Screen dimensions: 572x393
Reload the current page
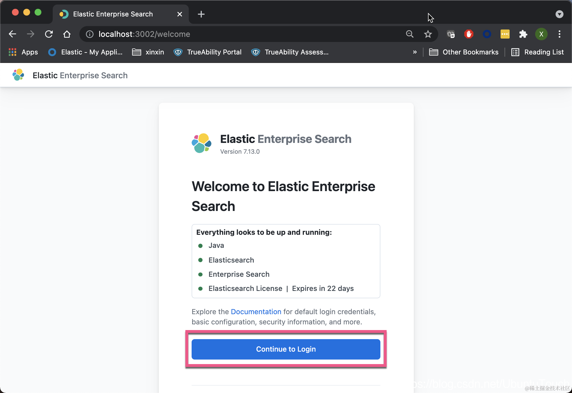[x=49, y=34]
